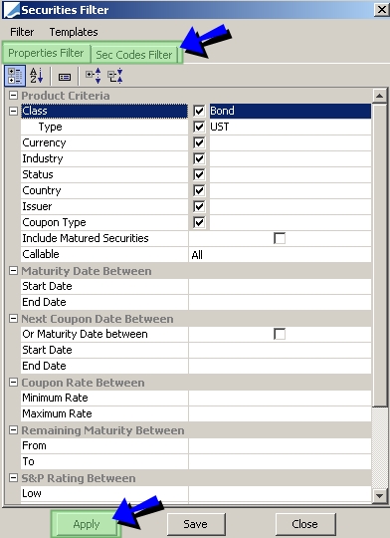Uncheck the Currency checkbox

(x=199, y=142)
